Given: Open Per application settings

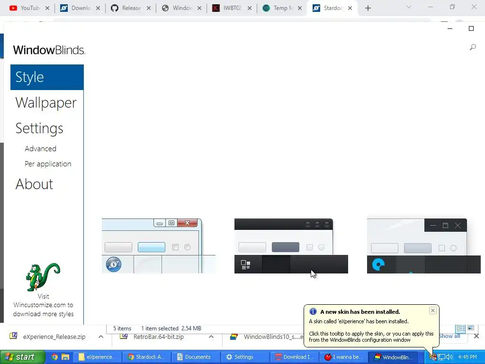Looking at the screenshot, I should (x=48, y=164).
